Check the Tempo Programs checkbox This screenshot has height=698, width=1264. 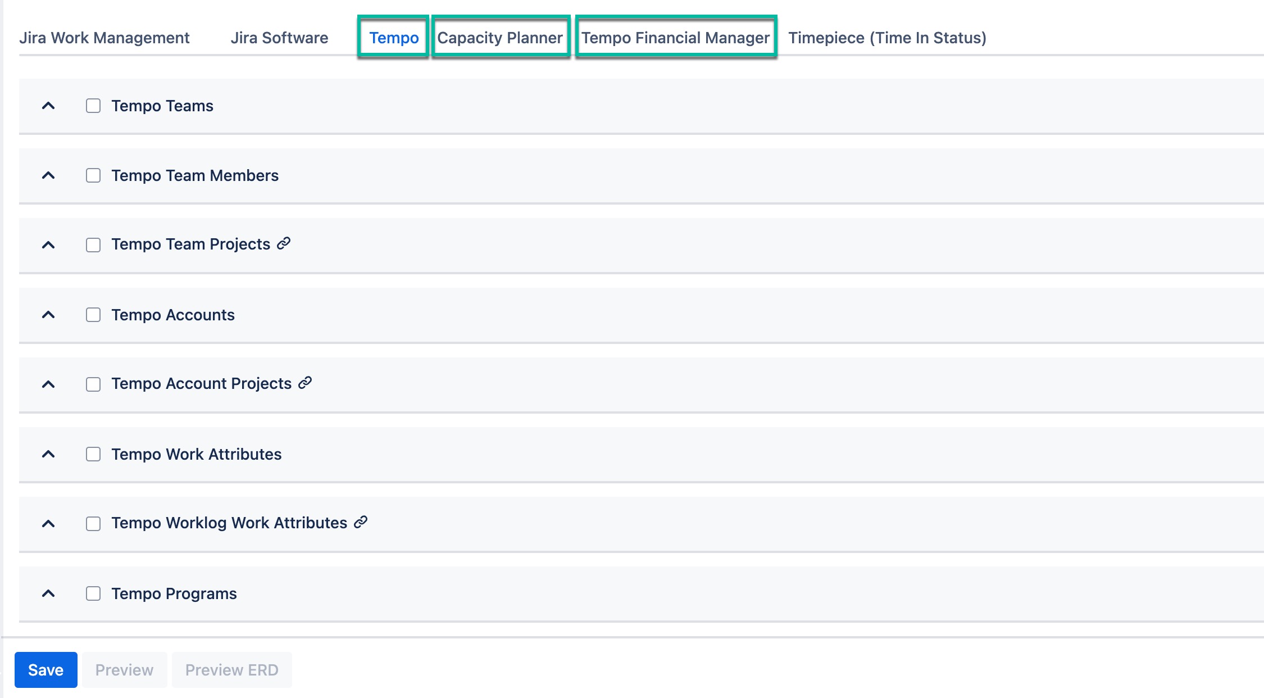tap(93, 593)
